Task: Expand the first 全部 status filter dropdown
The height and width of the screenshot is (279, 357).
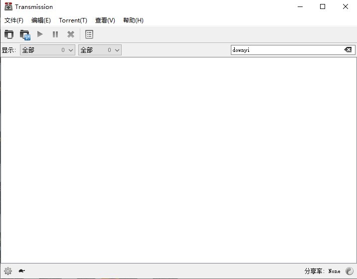Action: tap(47, 50)
